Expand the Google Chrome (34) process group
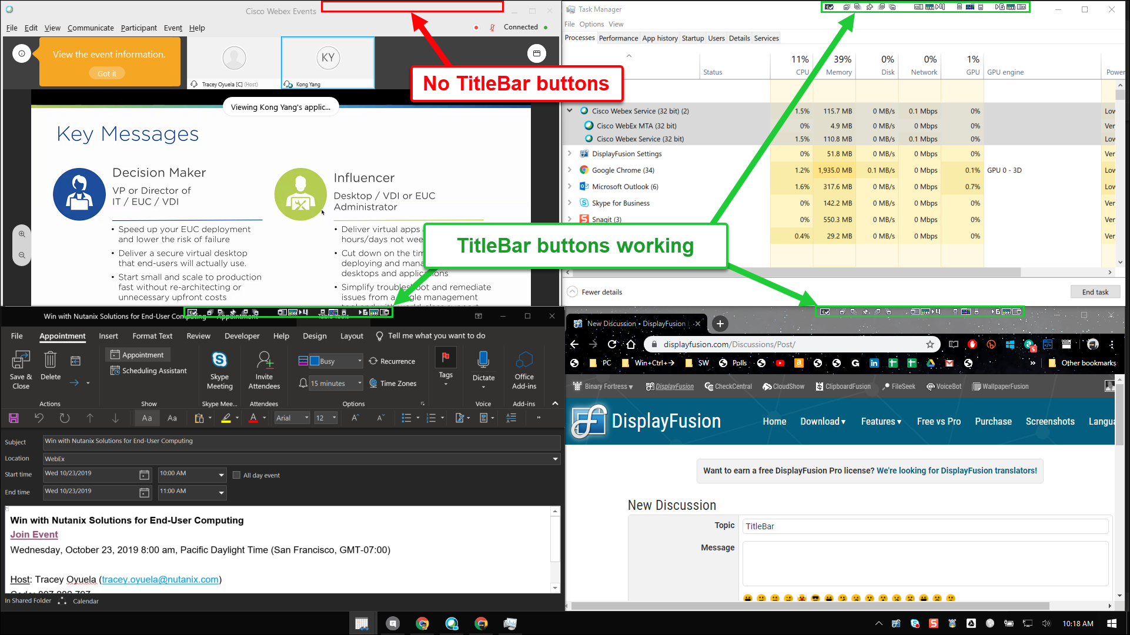 tap(569, 170)
